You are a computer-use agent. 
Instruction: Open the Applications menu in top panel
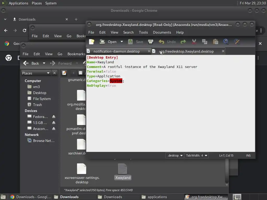click(x=19, y=3)
